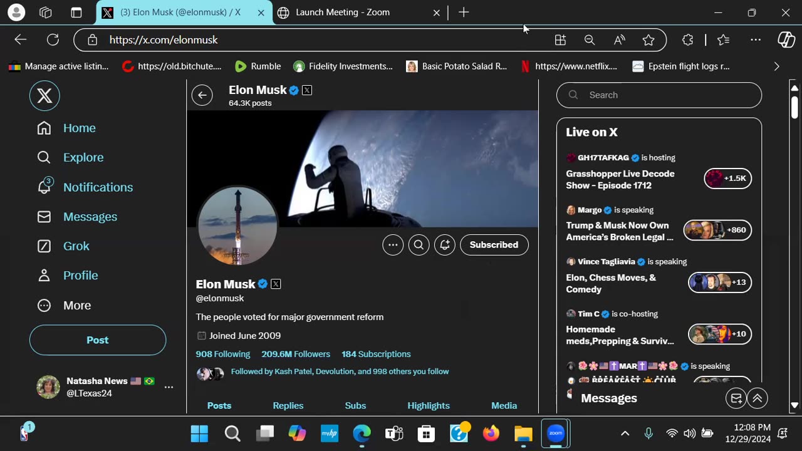
Task: Open Home from the sidebar
Action: [66, 128]
